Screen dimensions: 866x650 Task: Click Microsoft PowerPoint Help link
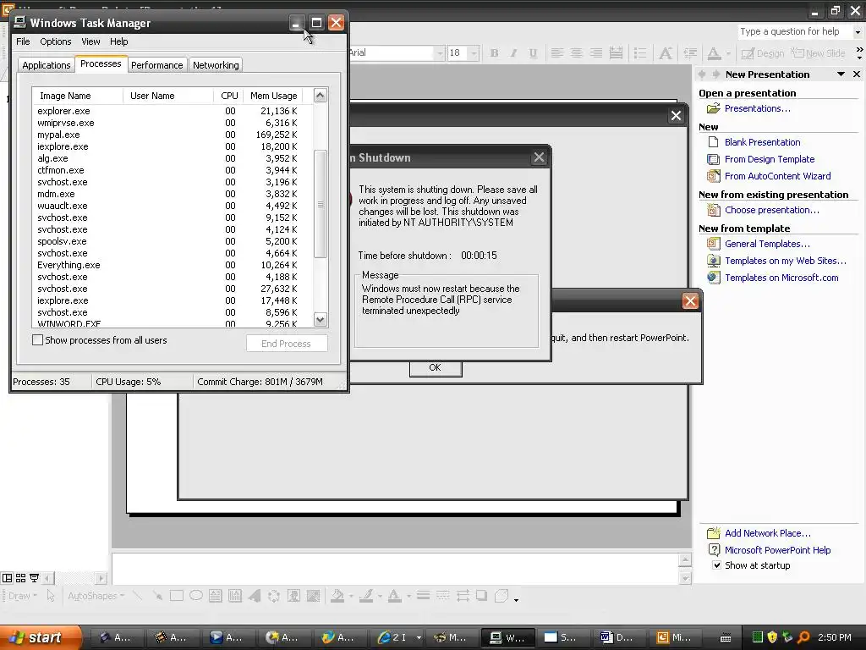click(x=778, y=550)
